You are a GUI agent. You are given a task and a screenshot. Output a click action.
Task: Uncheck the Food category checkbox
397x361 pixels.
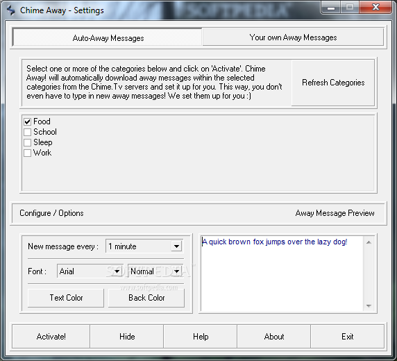click(x=27, y=121)
